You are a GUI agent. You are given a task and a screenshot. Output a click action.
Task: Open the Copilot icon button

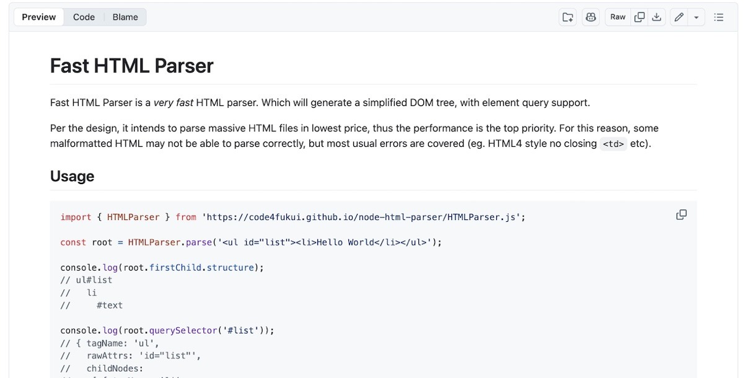click(x=591, y=17)
